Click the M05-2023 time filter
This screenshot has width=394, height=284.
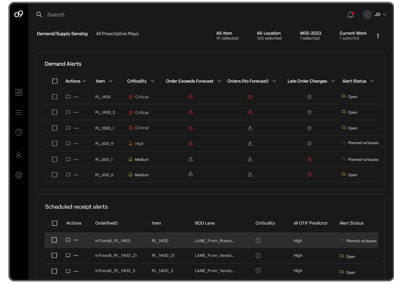(x=310, y=36)
